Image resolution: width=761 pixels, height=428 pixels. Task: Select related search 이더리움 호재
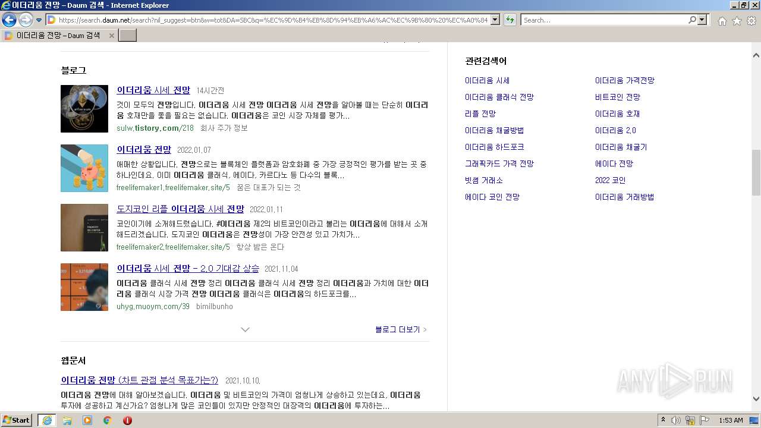pos(617,114)
